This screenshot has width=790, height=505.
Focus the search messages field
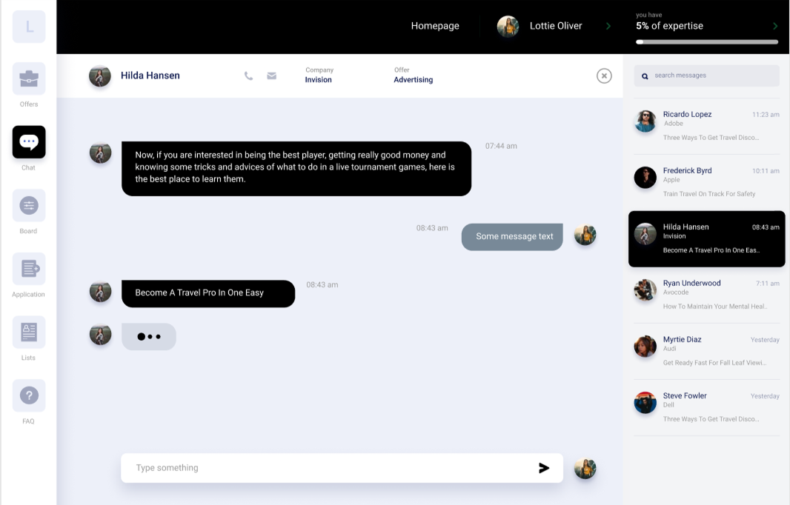click(x=711, y=76)
